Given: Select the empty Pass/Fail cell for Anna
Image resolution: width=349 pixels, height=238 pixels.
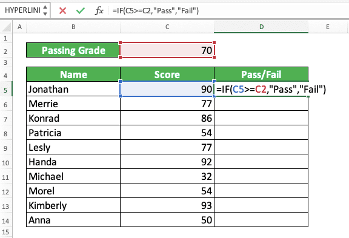Looking at the screenshot, I should coord(261,220).
